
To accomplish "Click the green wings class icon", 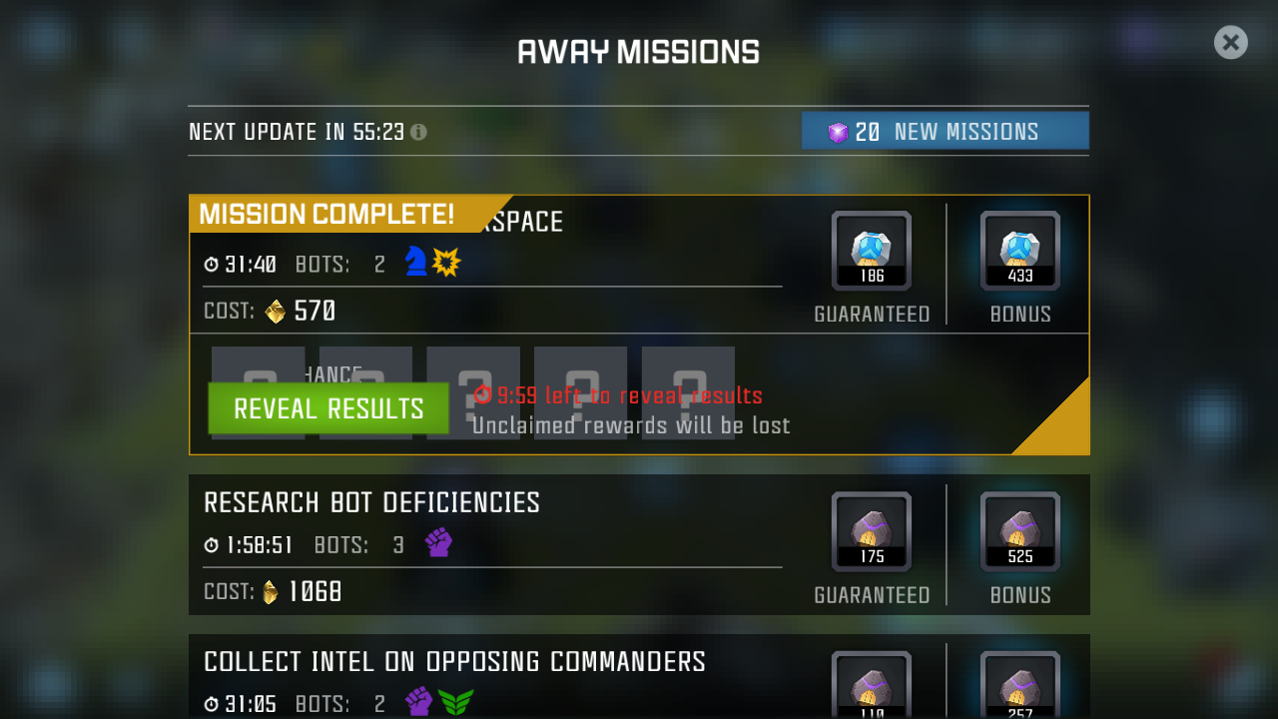I will 456,702.
